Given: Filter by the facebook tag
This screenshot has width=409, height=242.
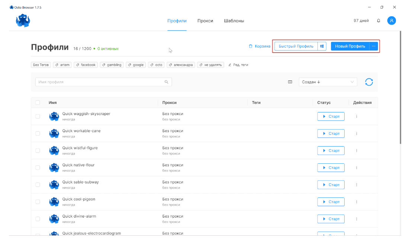Looking at the screenshot, I should pos(86,65).
